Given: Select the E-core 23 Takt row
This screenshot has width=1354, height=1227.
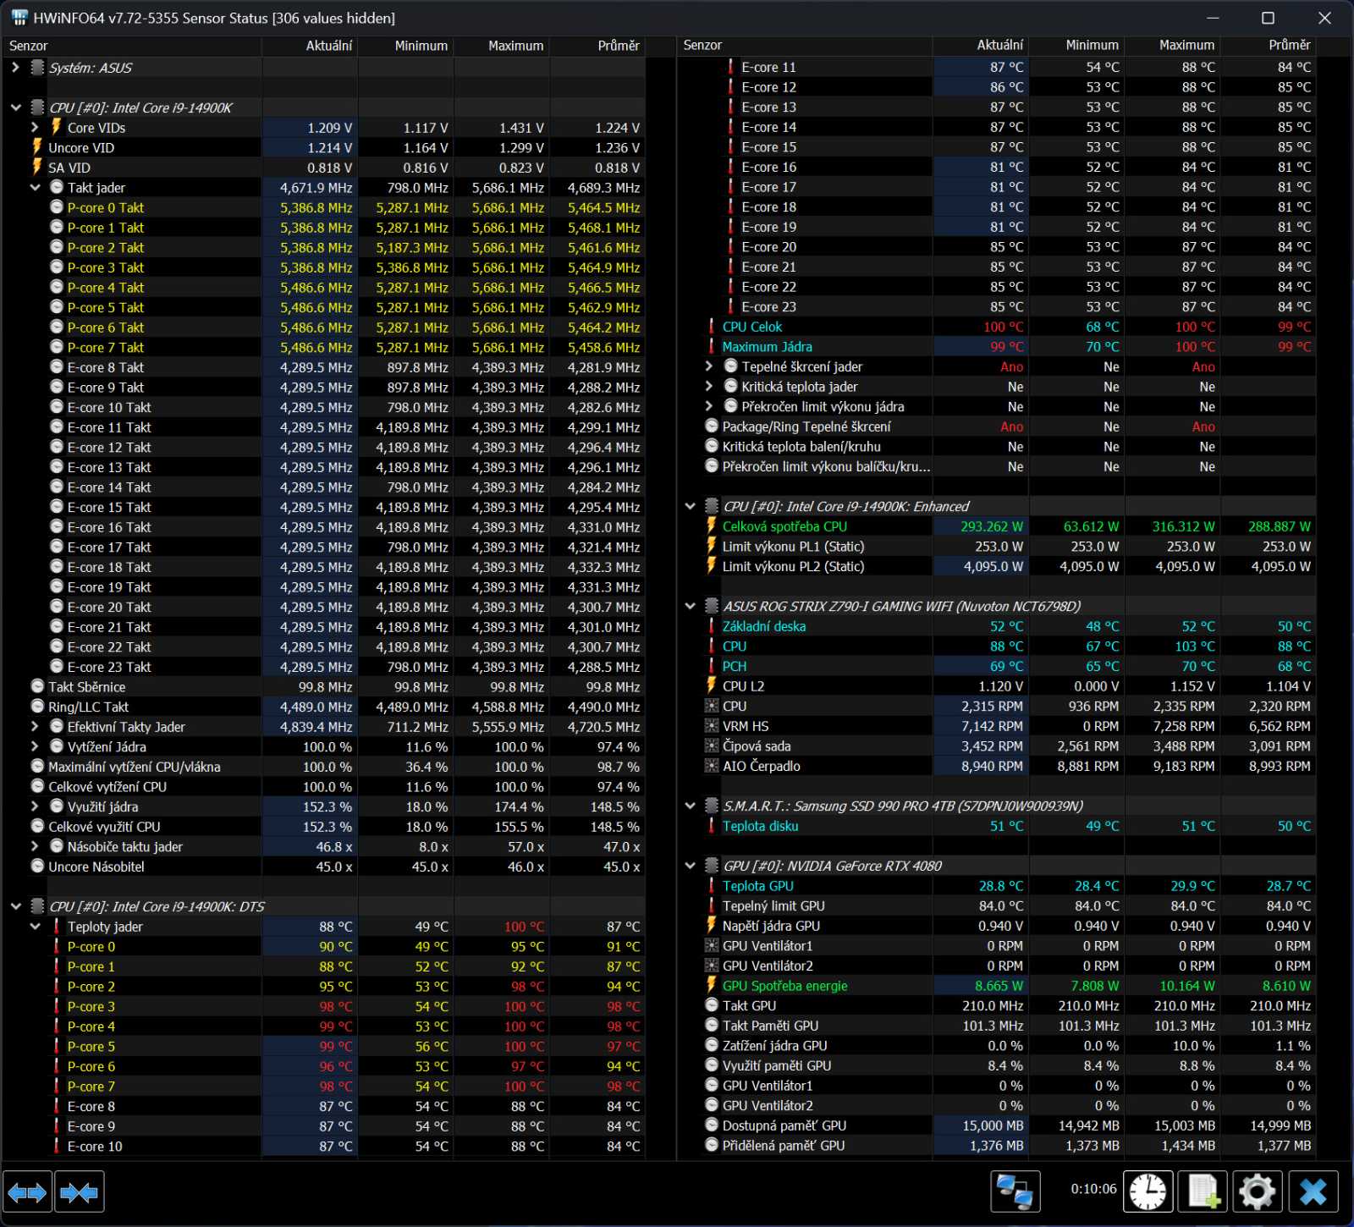Looking at the screenshot, I should (326, 667).
